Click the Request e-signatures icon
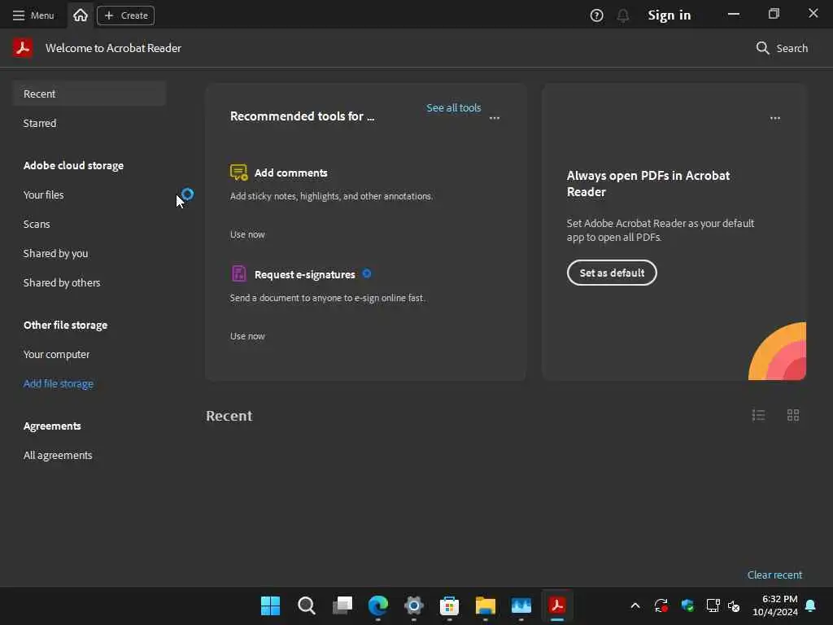The width and height of the screenshot is (833, 625). point(238,273)
